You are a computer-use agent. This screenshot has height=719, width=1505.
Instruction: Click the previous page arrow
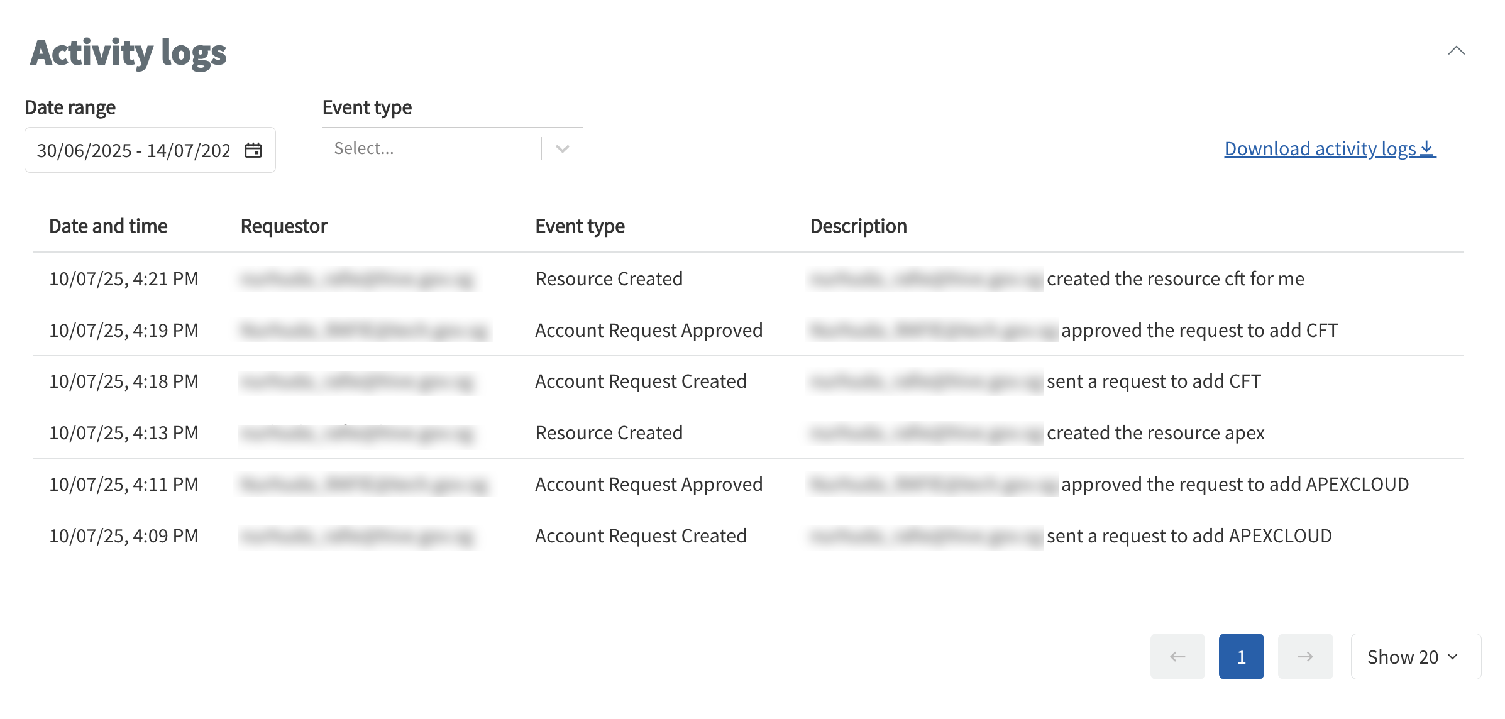1177,656
